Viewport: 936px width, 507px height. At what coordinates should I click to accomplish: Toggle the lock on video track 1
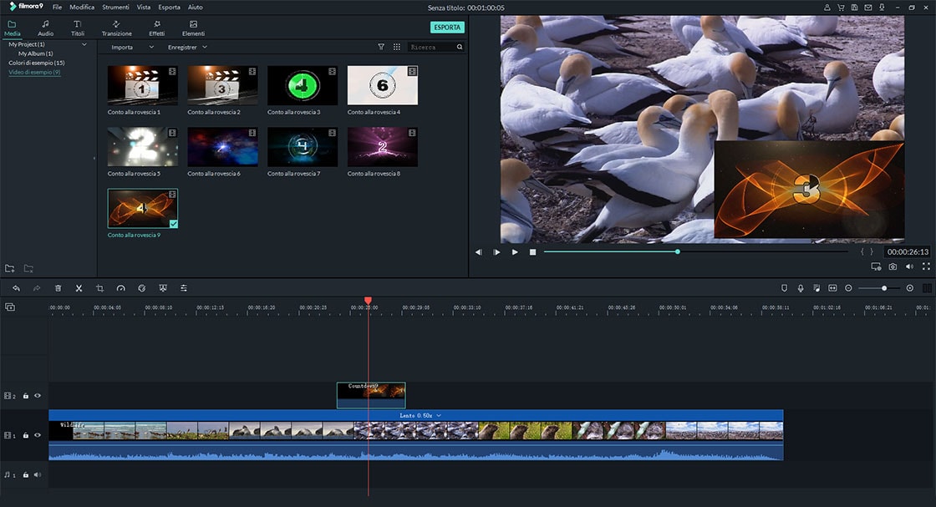(26, 435)
